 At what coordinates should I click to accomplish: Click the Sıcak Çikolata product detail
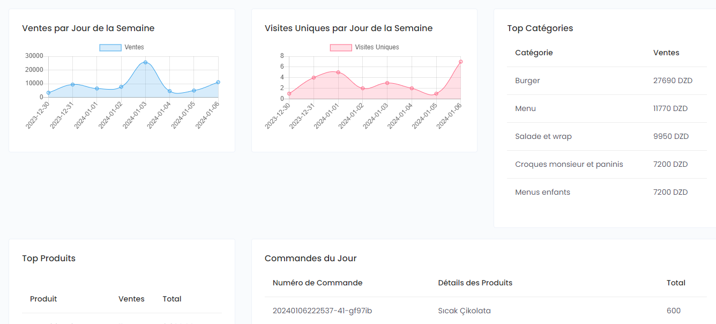tap(464, 311)
